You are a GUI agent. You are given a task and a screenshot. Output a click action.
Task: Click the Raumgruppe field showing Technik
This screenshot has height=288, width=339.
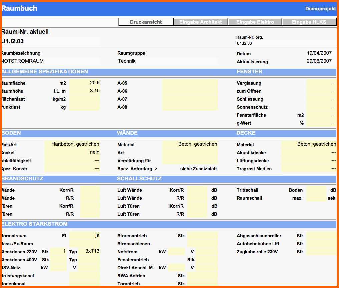(167, 61)
